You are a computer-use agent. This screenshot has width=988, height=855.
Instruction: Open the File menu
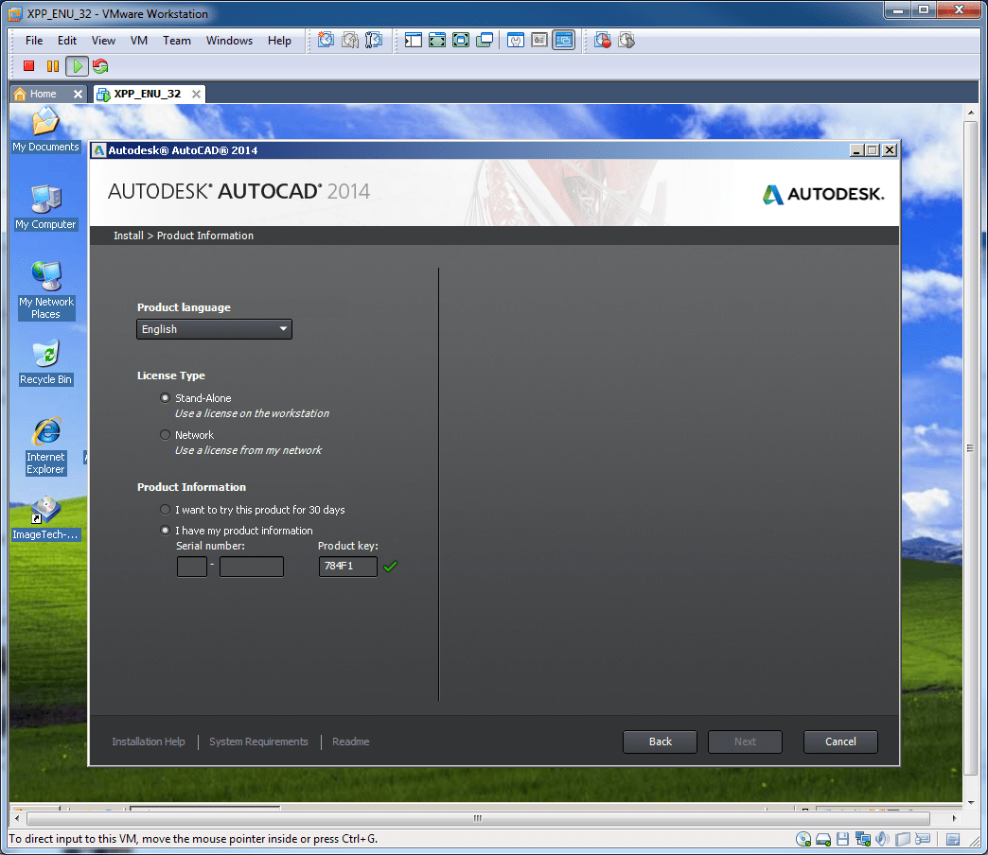click(x=34, y=41)
